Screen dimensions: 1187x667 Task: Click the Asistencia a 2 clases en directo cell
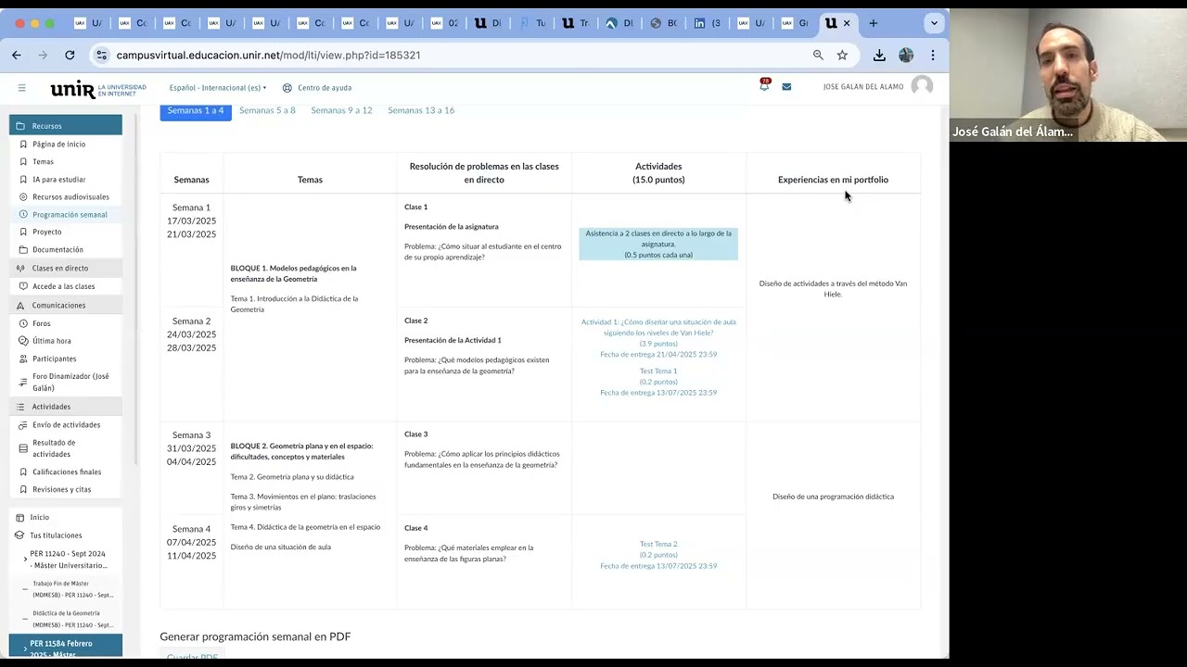tap(658, 245)
